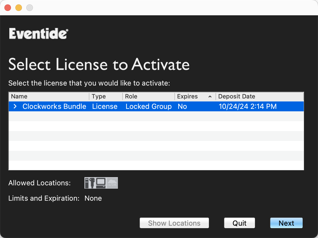Click the 10/24/24 2:14 PM deposit date

(x=248, y=106)
